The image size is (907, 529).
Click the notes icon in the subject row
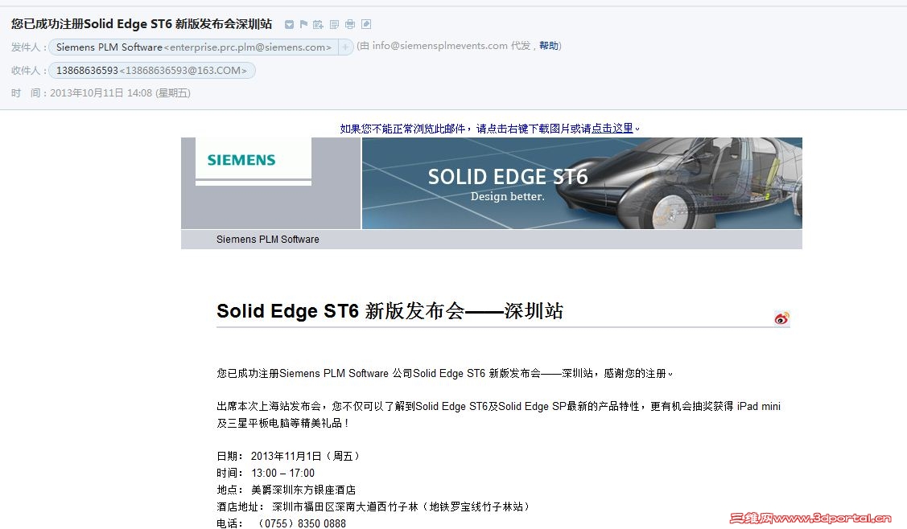click(335, 24)
